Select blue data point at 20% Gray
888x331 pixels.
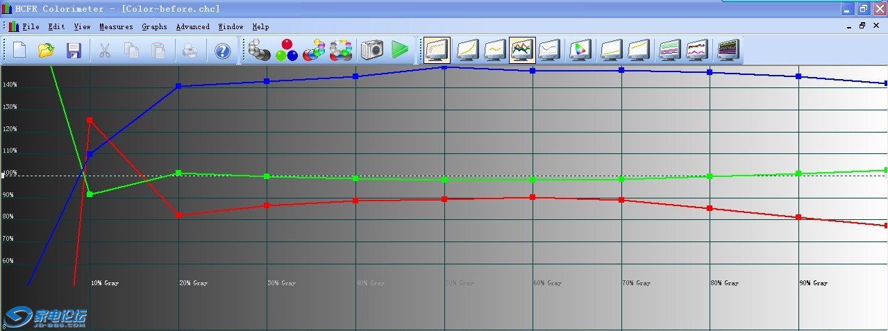pyautogui.click(x=178, y=86)
